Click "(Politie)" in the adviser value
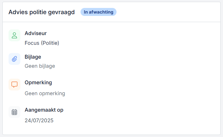Viewport: 223px width, 137px height. pyautogui.click(x=50, y=43)
